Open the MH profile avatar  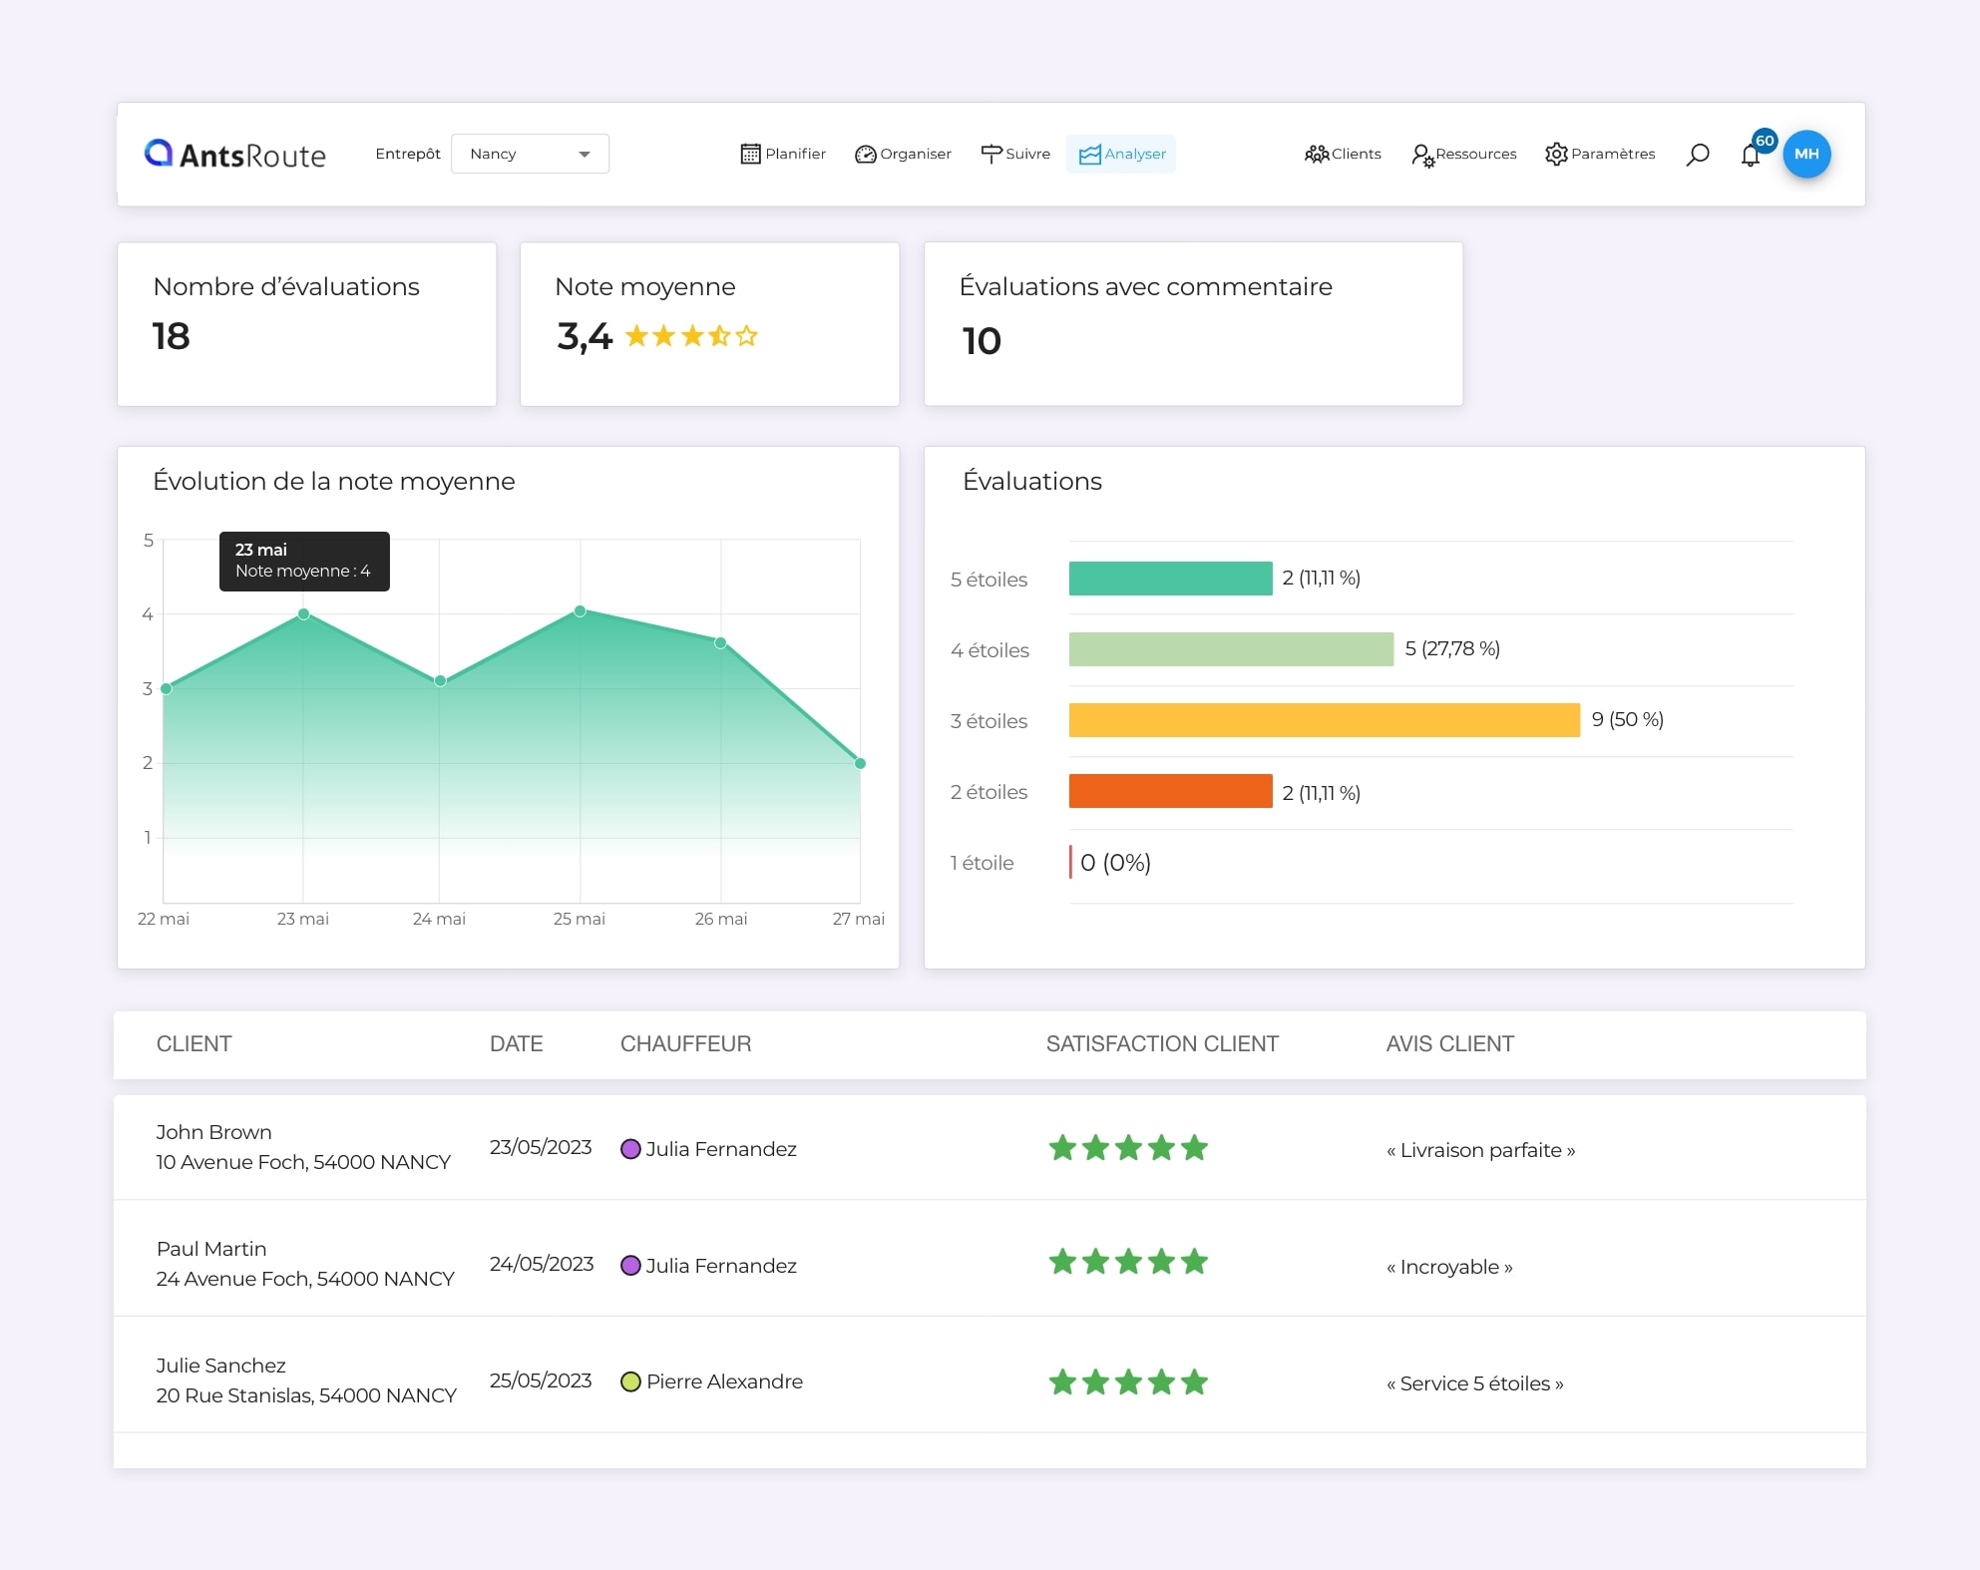click(x=1807, y=155)
